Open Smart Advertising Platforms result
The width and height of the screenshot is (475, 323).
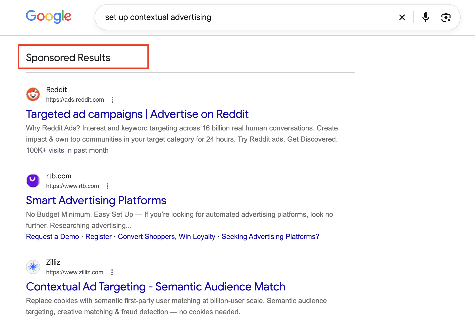tap(96, 200)
